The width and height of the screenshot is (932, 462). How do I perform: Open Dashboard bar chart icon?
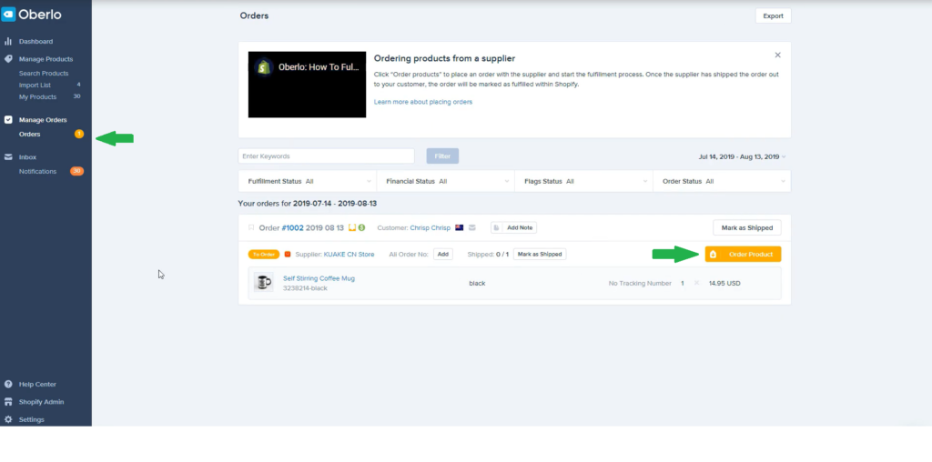tap(8, 42)
